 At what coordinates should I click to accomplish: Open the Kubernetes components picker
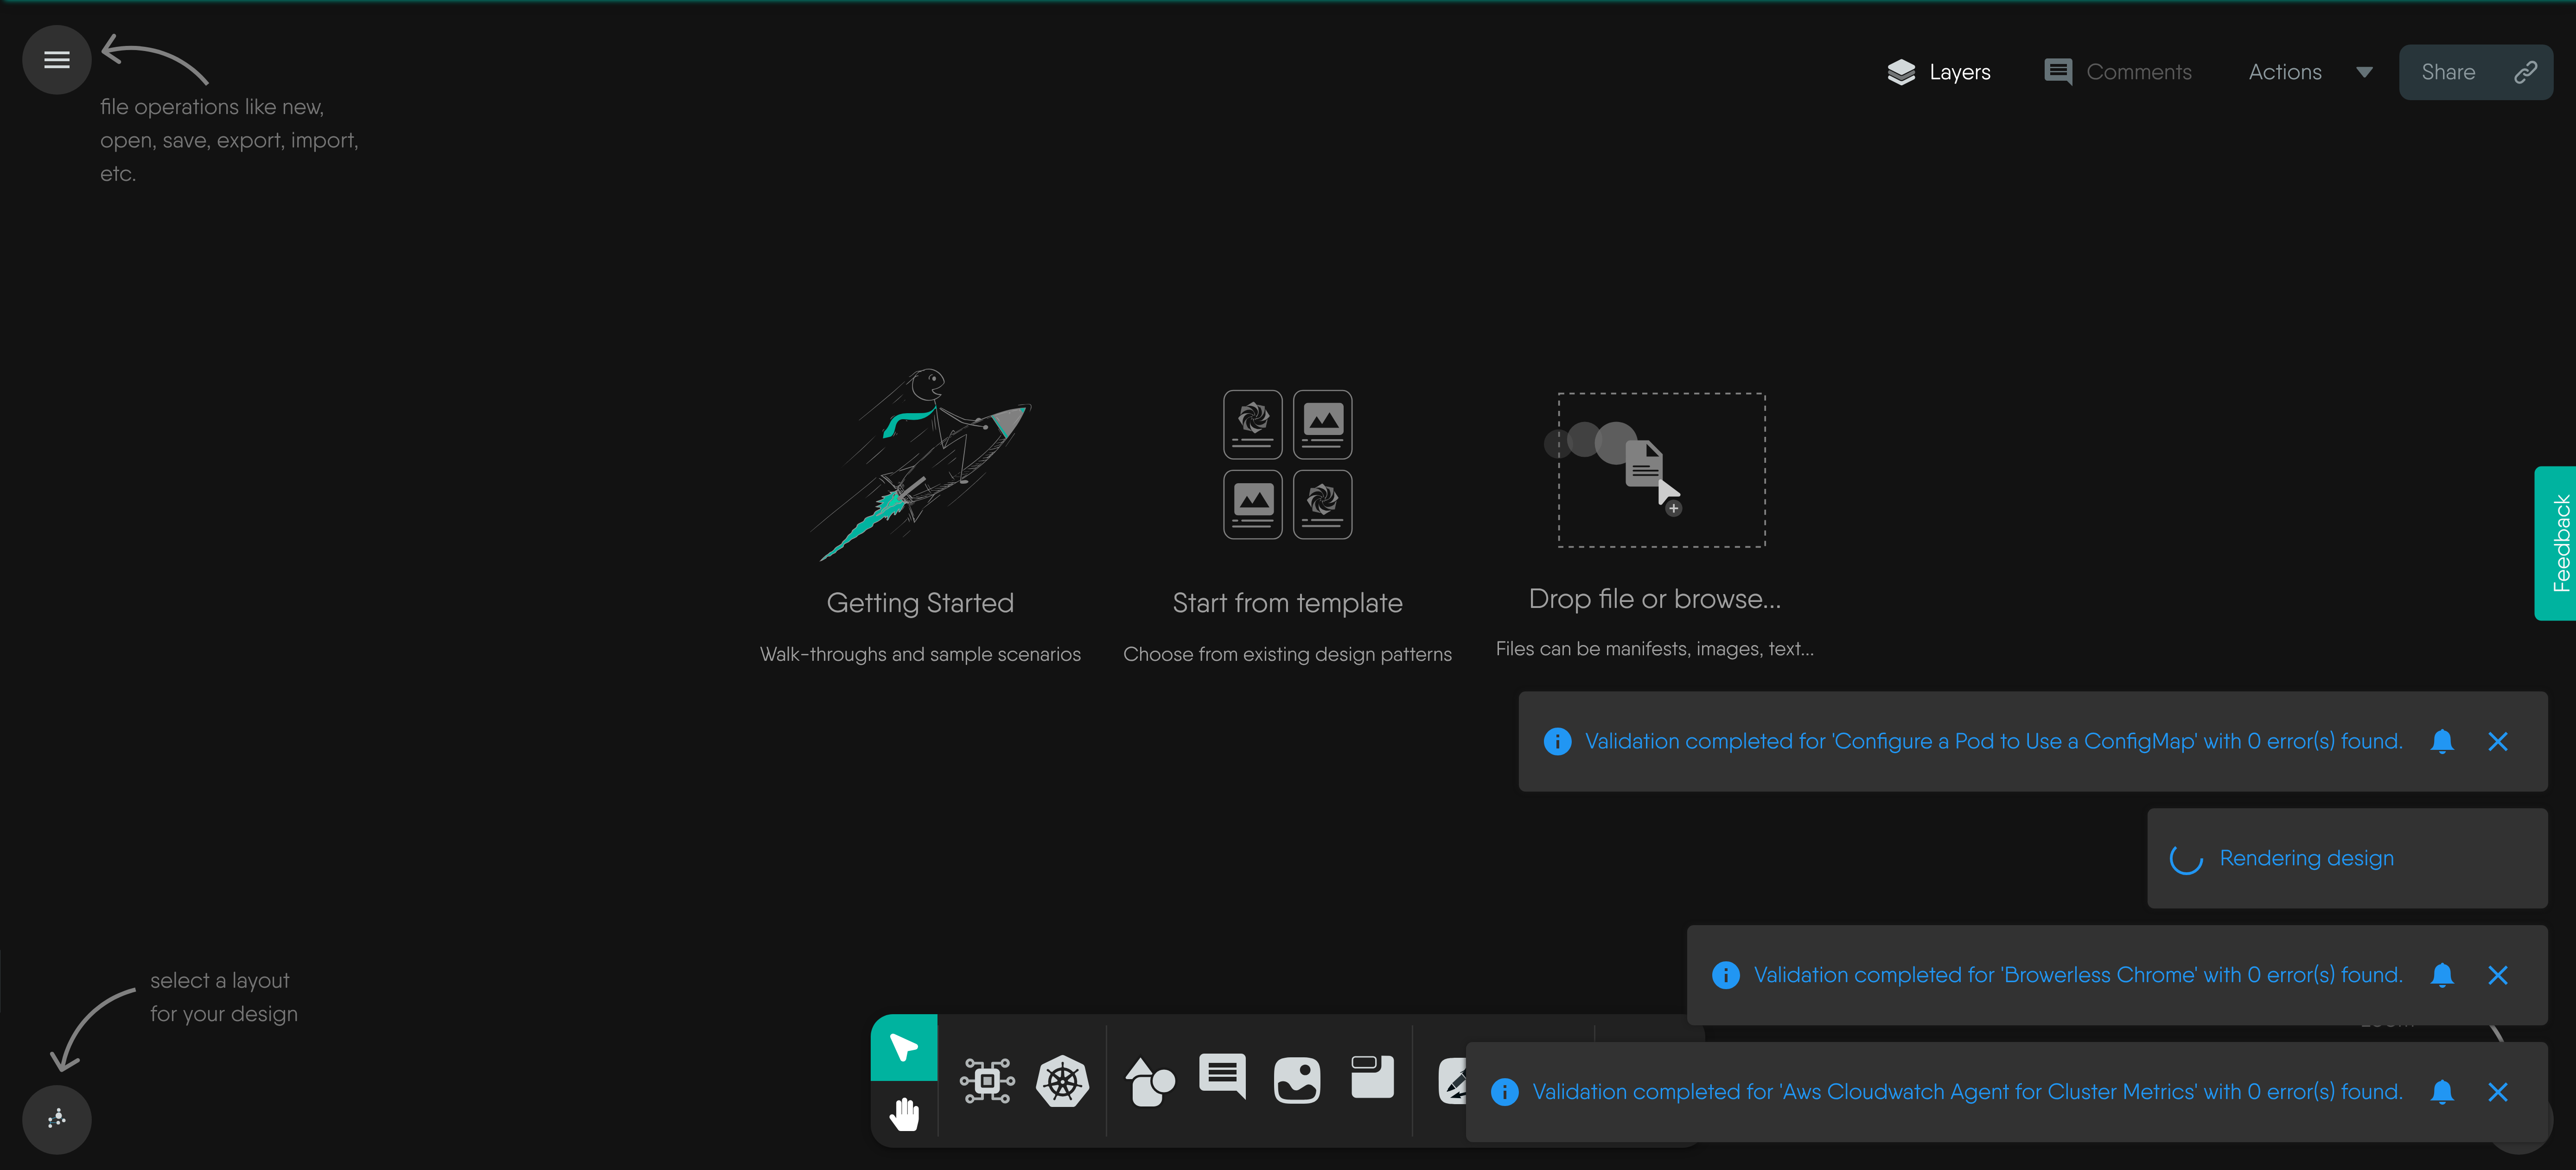(x=1062, y=1080)
